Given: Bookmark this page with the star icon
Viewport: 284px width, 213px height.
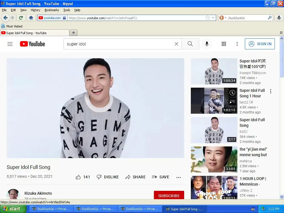Looking at the screenshot, I should coord(207,18).
